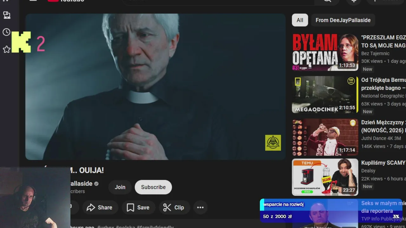Select the All filter chip

click(300, 20)
